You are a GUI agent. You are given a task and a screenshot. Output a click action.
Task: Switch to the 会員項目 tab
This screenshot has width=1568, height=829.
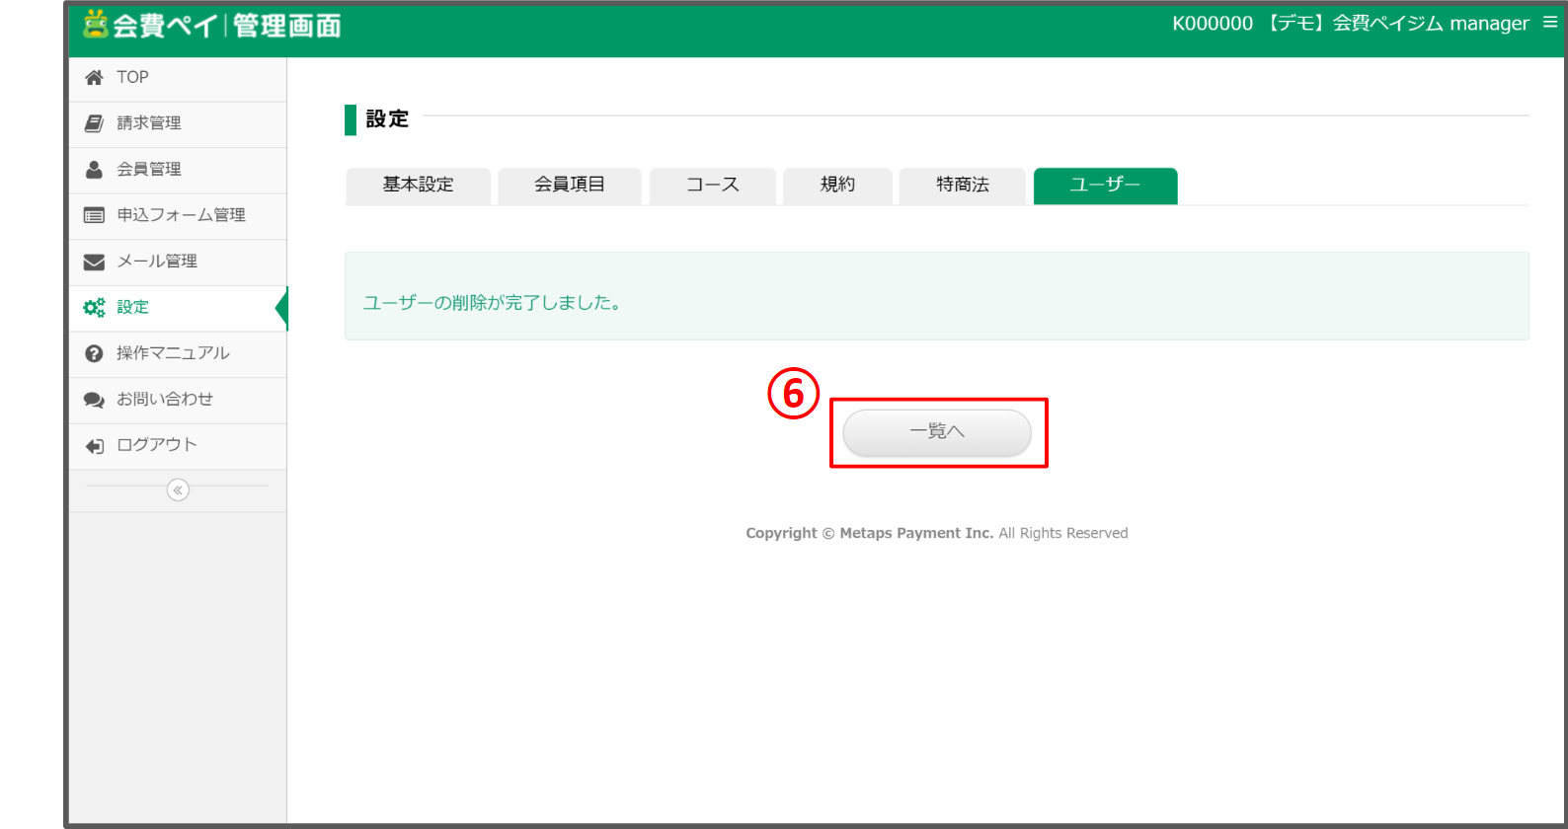click(x=570, y=186)
